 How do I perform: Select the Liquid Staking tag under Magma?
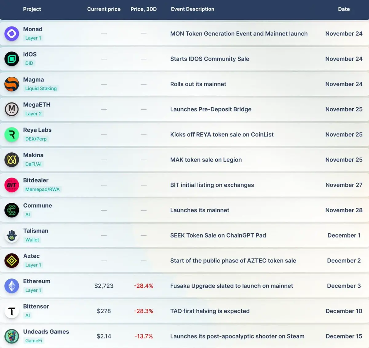41,89
